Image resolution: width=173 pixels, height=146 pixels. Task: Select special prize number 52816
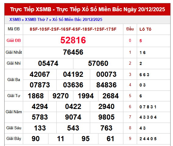click(73, 40)
